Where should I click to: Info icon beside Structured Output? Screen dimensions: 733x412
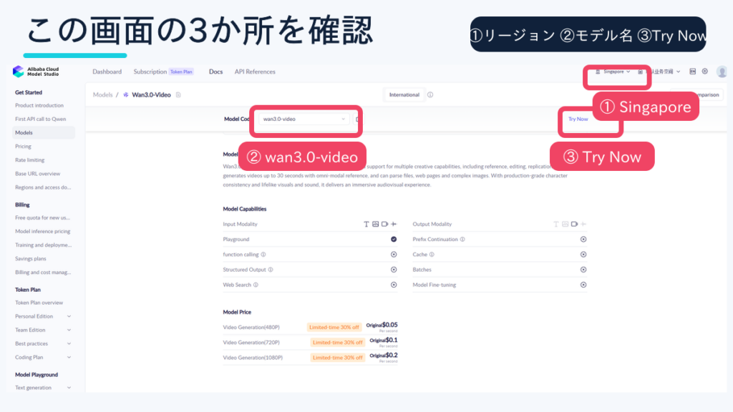271,270
